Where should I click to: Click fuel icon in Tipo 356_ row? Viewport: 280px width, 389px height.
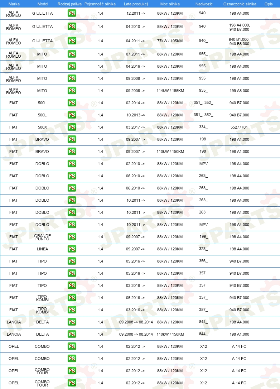tap(72, 261)
